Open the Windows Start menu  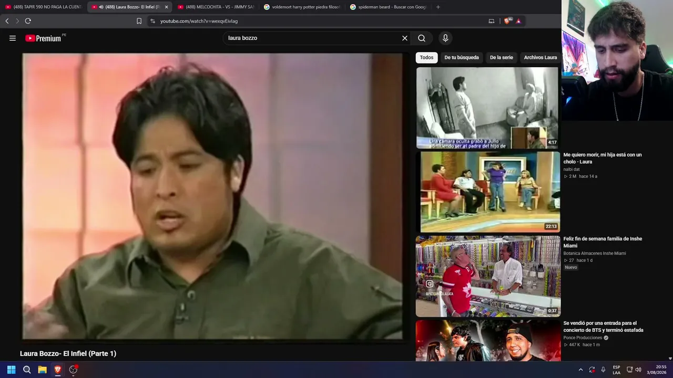click(11, 370)
